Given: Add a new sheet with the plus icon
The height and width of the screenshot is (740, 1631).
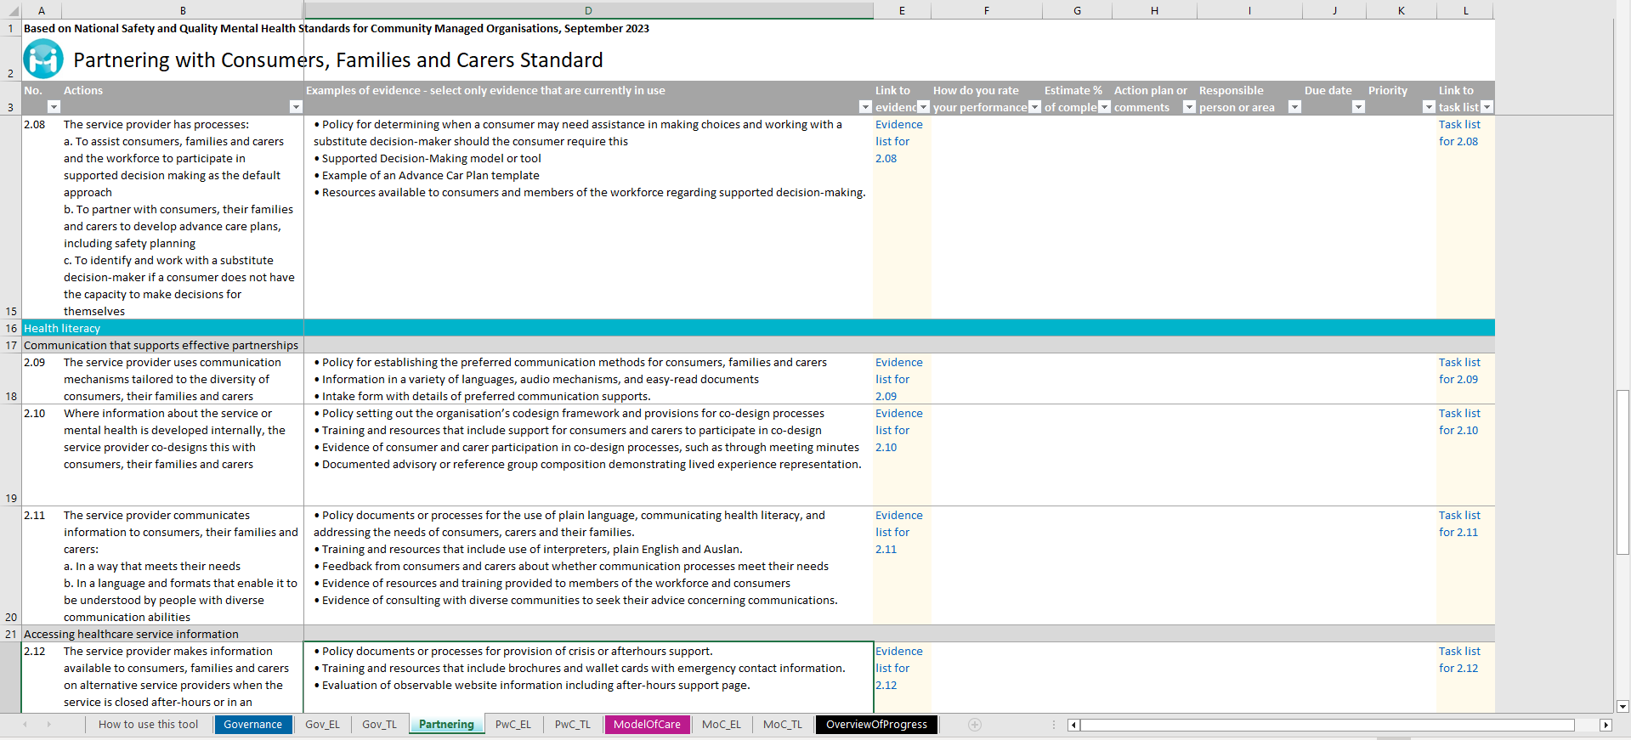Looking at the screenshot, I should click(x=975, y=725).
